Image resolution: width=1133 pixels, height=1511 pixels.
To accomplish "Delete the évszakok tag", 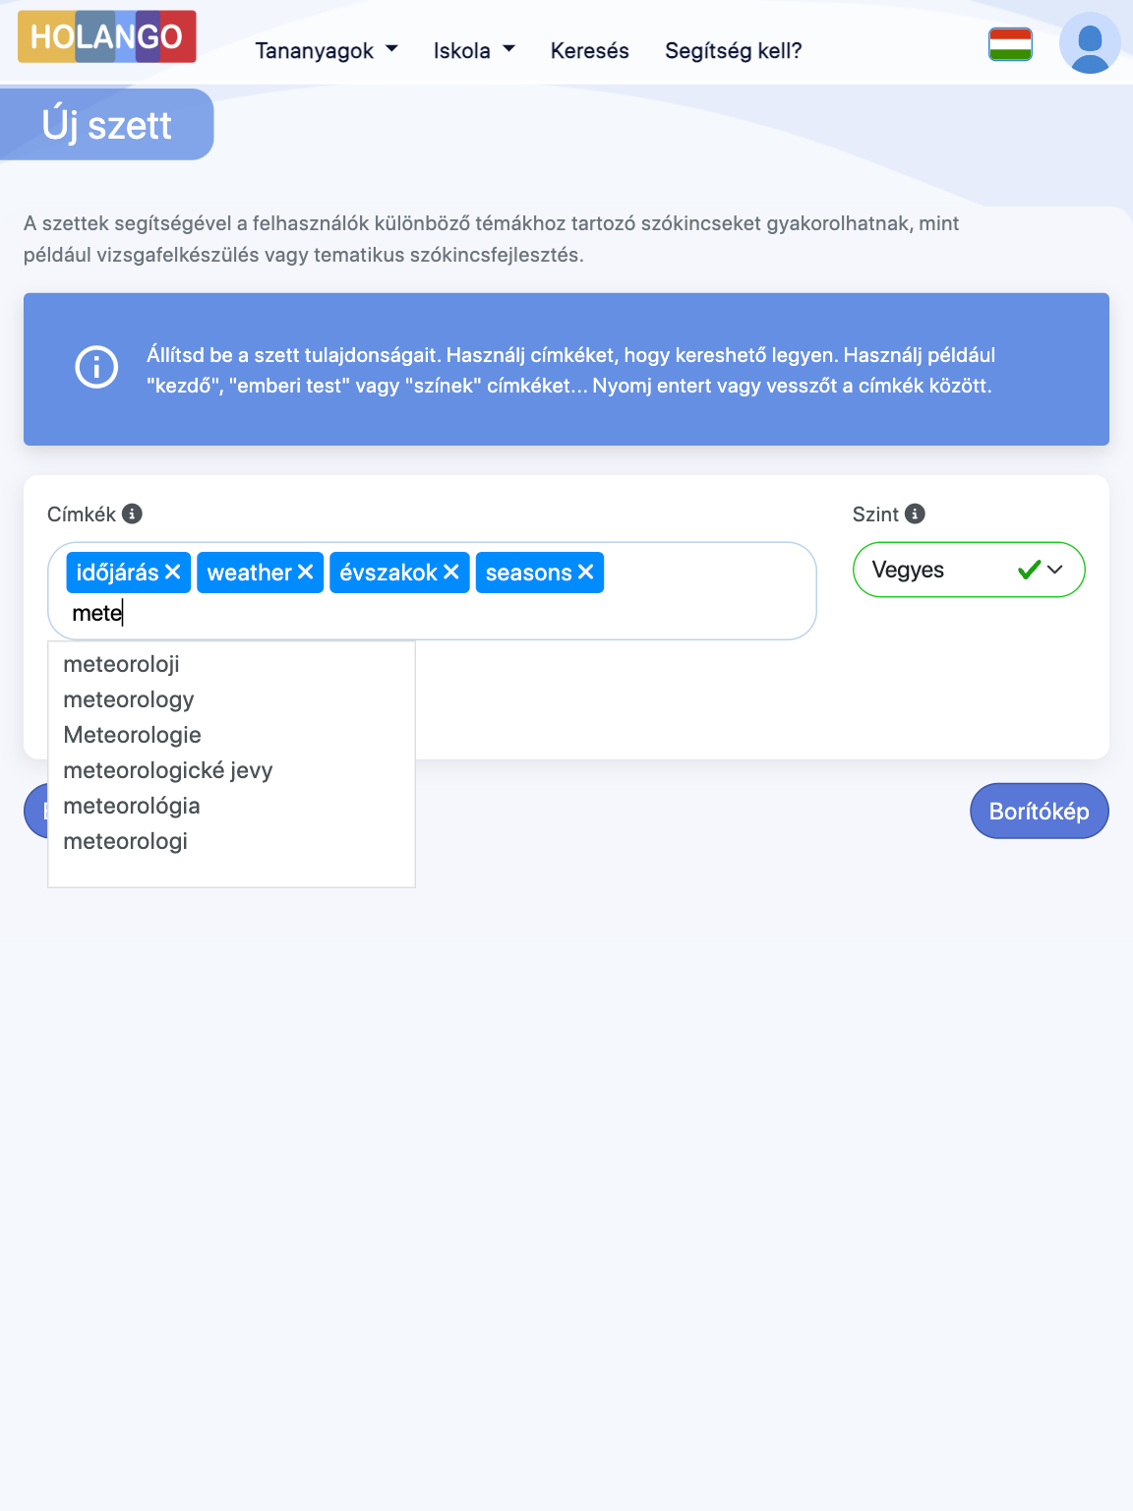I will click(x=451, y=572).
